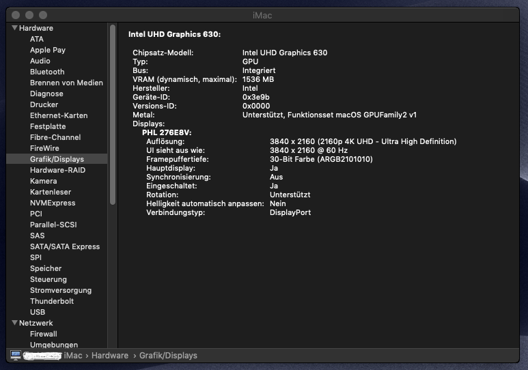The image size is (528, 370).
Task: Select Diagnose in the sidebar
Action: coord(46,94)
